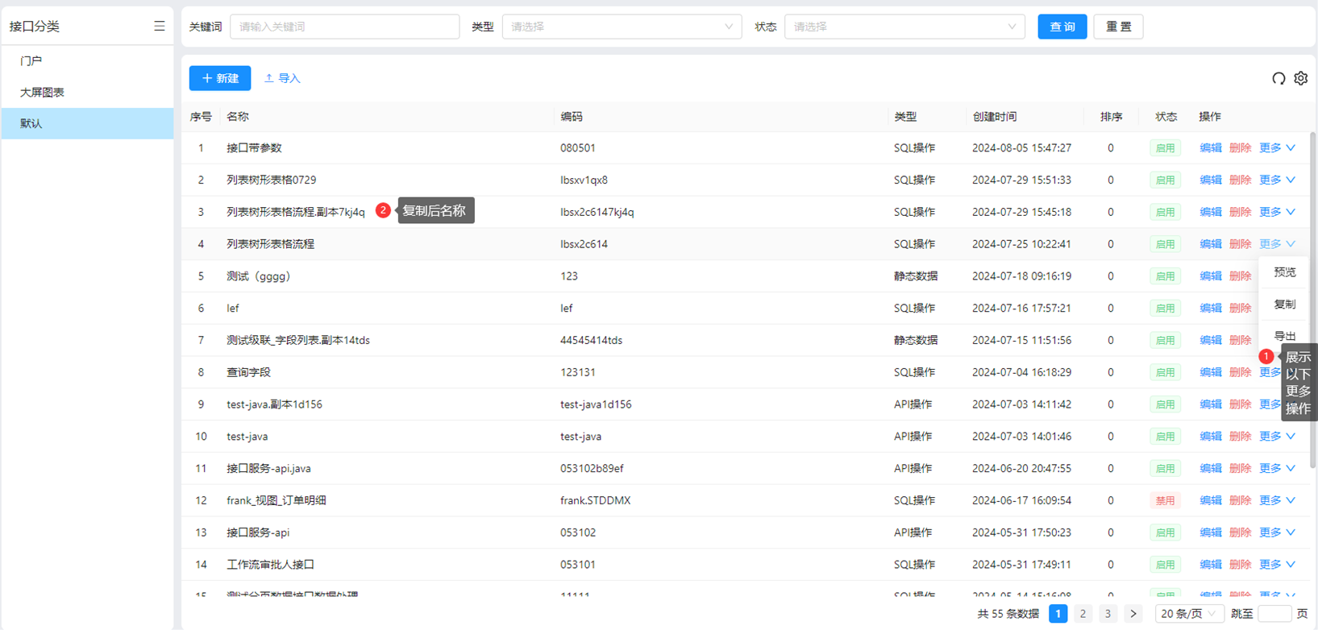Screen dimensions: 1318x630
Task: Select 预览 from the more menu
Action: tap(1284, 272)
